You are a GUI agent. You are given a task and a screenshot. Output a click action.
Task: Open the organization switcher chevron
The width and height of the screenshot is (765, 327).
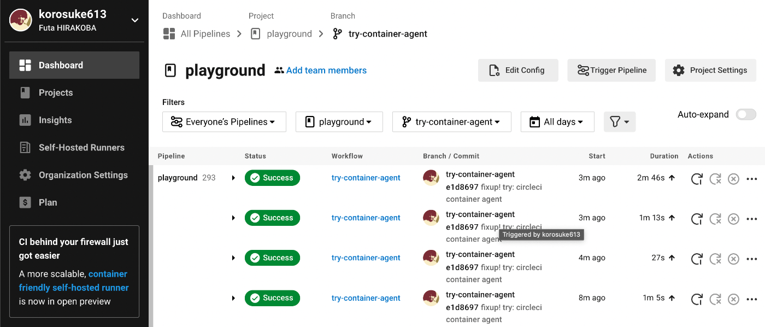pos(135,21)
